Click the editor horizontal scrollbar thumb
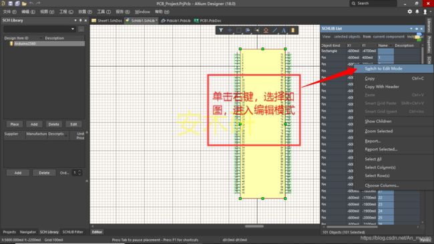Viewport: 434px width, 244px height. (x=254, y=226)
